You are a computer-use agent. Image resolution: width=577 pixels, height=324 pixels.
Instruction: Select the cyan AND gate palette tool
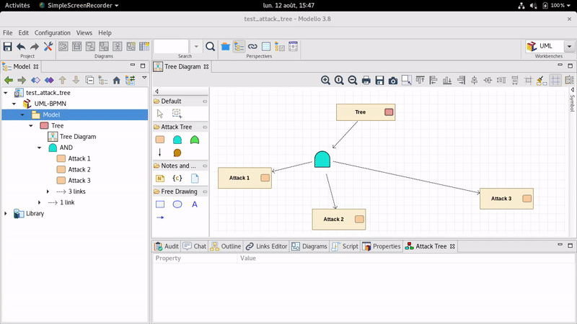(177, 140)
